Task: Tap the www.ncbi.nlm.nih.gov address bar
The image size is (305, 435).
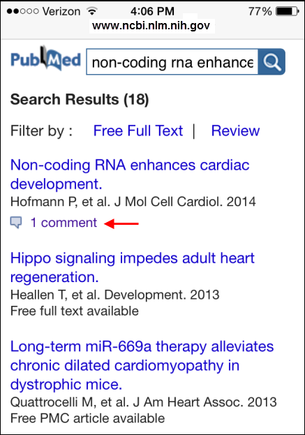Action: [151, 26]
